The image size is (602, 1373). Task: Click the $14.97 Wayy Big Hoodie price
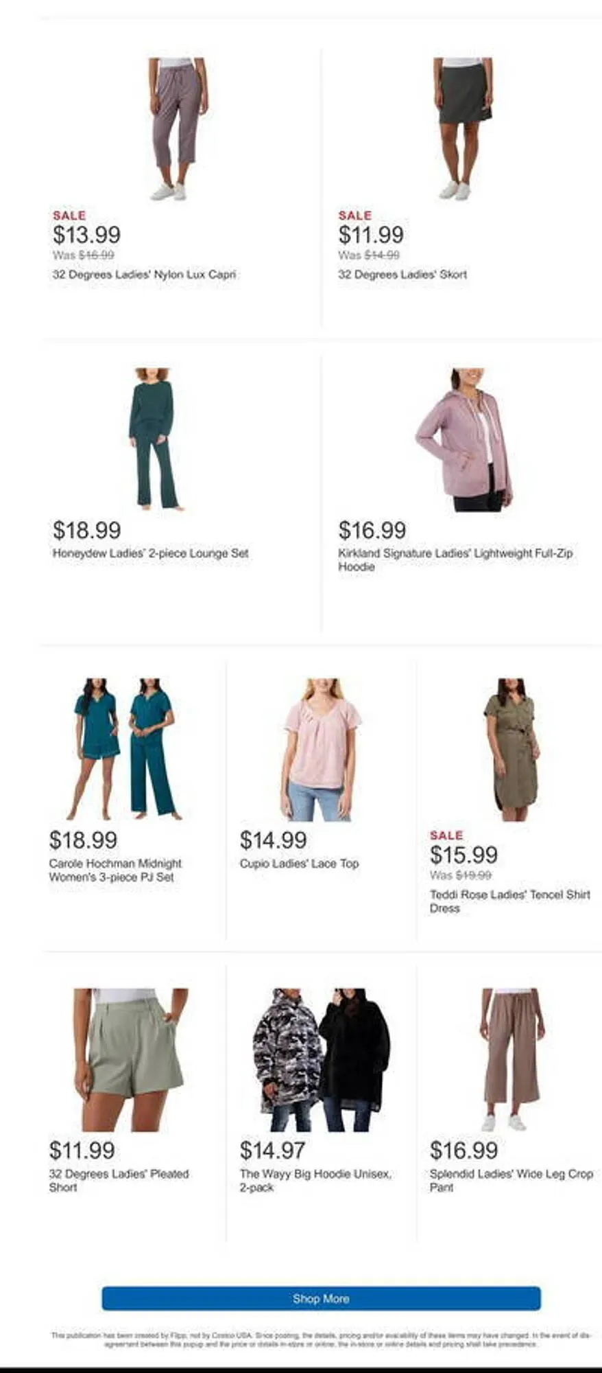273,1151
